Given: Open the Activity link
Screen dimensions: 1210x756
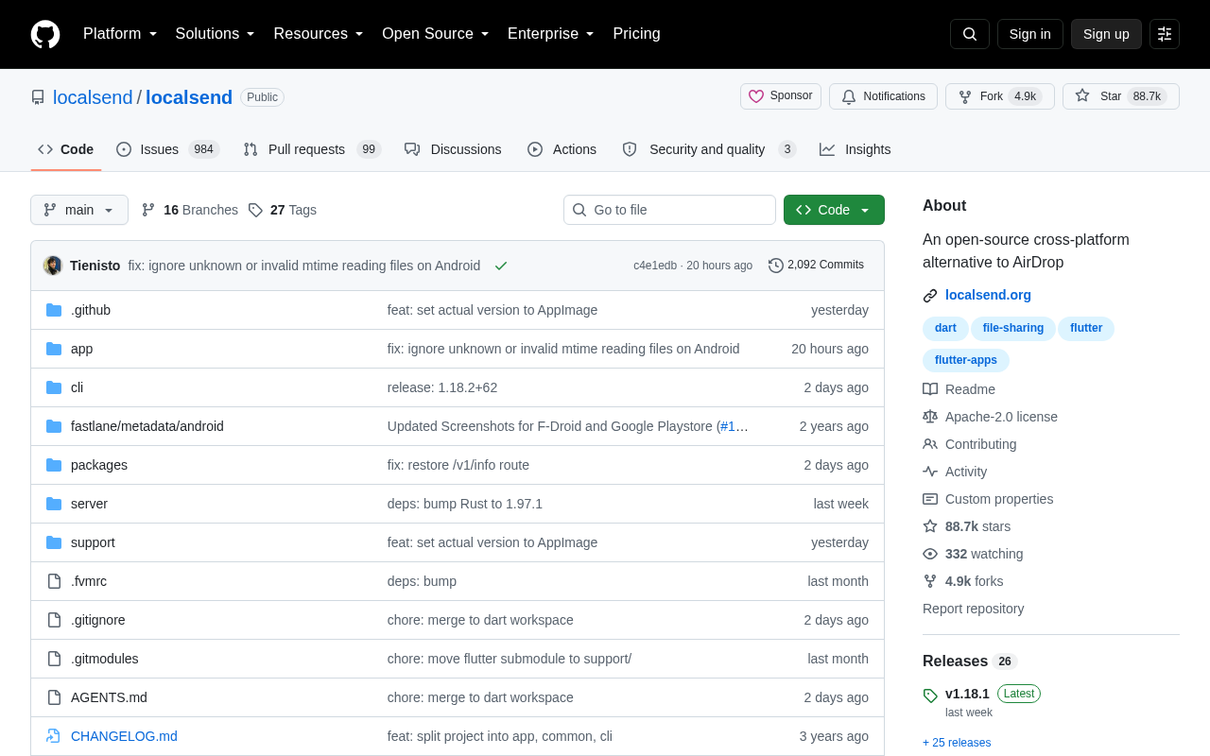Looking at the screenshot, I should click(x=955, y=472).
